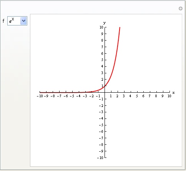The height and width of the screenshot is (171, 186).
Task: Click tick label 2 on x axis
Action: (x=117, y=96)
